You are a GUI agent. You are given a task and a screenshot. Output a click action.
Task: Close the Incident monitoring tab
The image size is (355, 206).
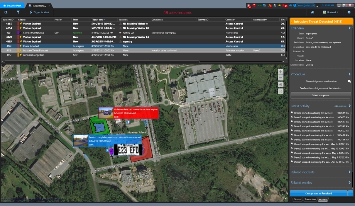click(49, 6)
